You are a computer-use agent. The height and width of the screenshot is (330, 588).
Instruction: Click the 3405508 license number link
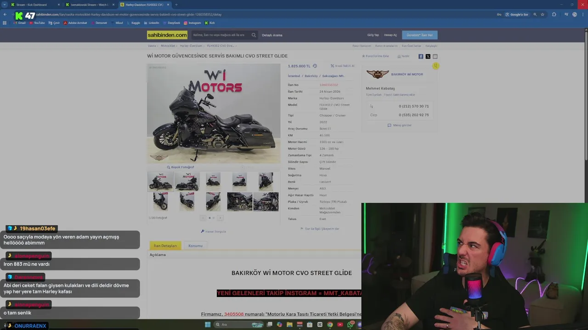[234, 314]
